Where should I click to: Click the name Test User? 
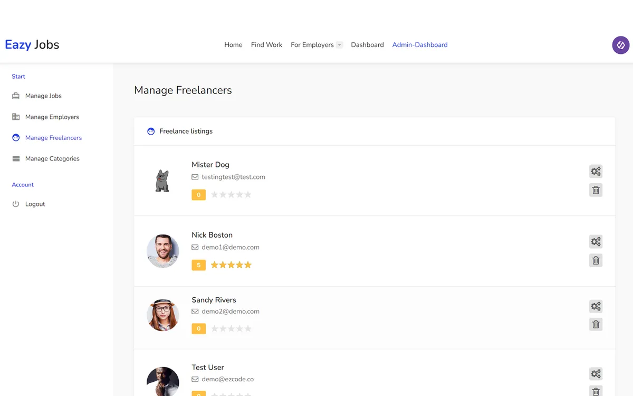(208, 367)
